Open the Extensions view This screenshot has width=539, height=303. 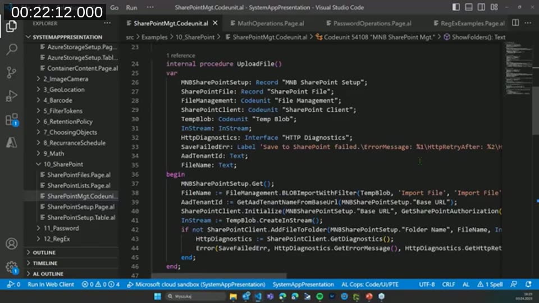[11, 120]
